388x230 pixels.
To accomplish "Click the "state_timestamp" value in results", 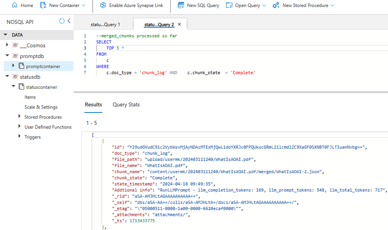I will (186, 184).
